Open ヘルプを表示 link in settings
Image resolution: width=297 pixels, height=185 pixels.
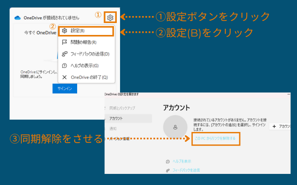coord(182,161)
